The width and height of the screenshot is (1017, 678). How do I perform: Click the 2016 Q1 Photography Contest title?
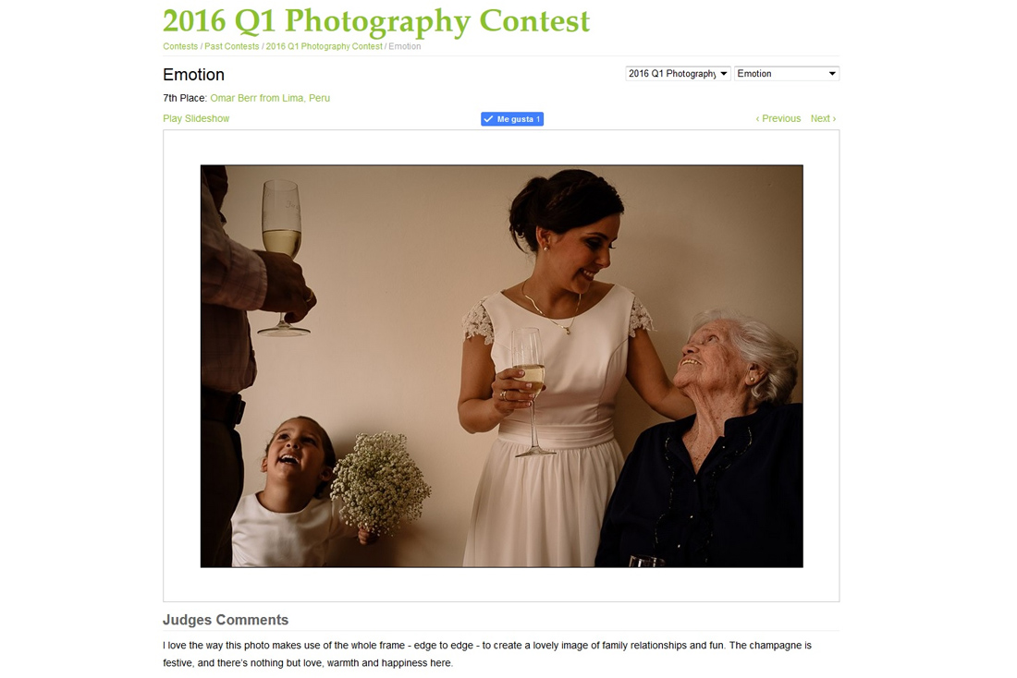(x=376, y=20)
